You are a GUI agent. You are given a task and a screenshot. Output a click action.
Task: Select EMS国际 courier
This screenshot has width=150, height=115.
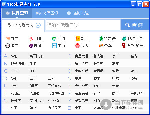[x=54, y=86]
